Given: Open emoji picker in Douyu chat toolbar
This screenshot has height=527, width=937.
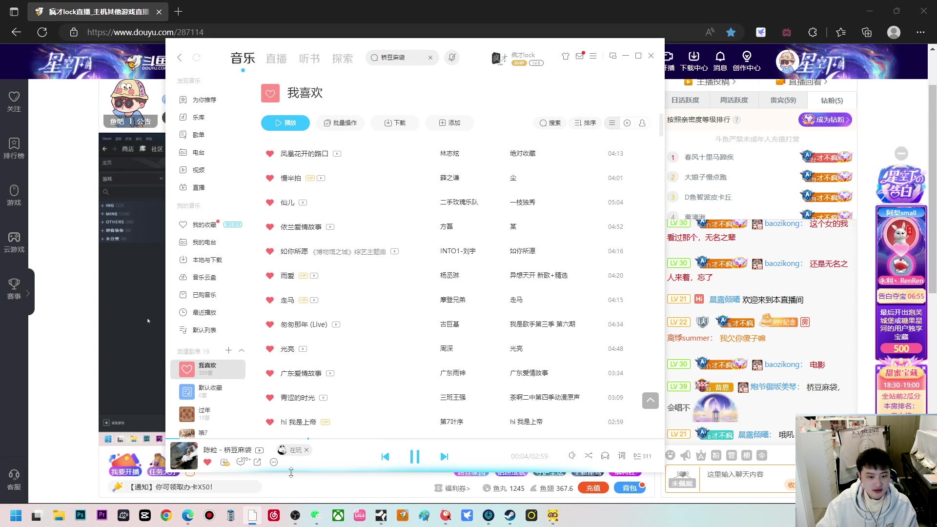Looking at the screenshot, I should pyautogui.click(x=671, y=455).
